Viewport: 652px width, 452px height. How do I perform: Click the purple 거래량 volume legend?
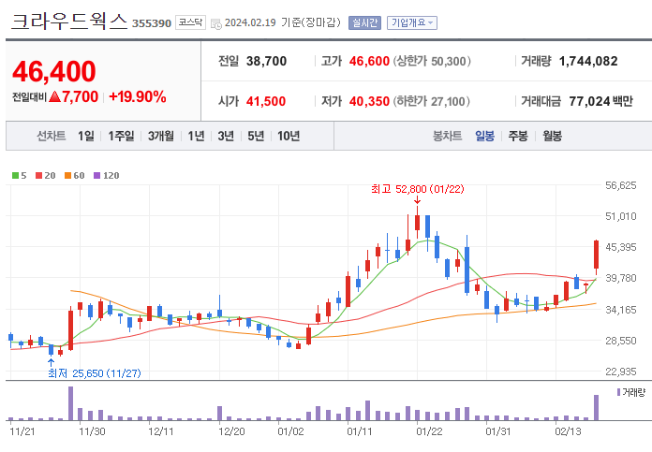[x=631, y=392]
